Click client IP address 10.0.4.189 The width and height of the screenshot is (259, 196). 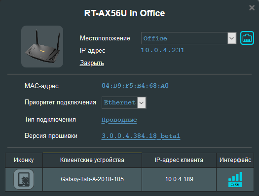[179, 179]
